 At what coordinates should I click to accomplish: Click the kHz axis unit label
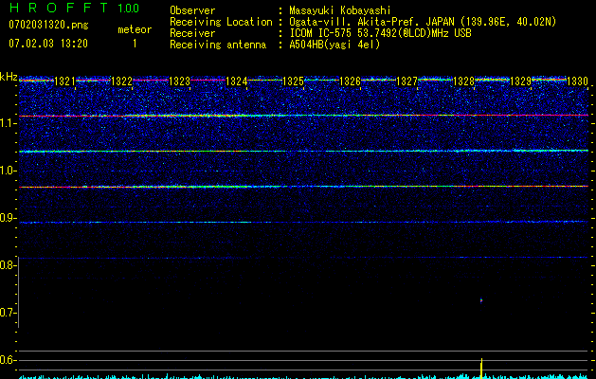[x=9, y=76]
